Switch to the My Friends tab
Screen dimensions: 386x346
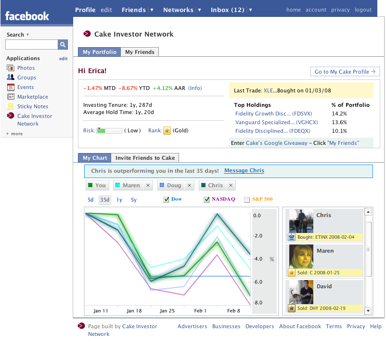(x=140, y=52)
